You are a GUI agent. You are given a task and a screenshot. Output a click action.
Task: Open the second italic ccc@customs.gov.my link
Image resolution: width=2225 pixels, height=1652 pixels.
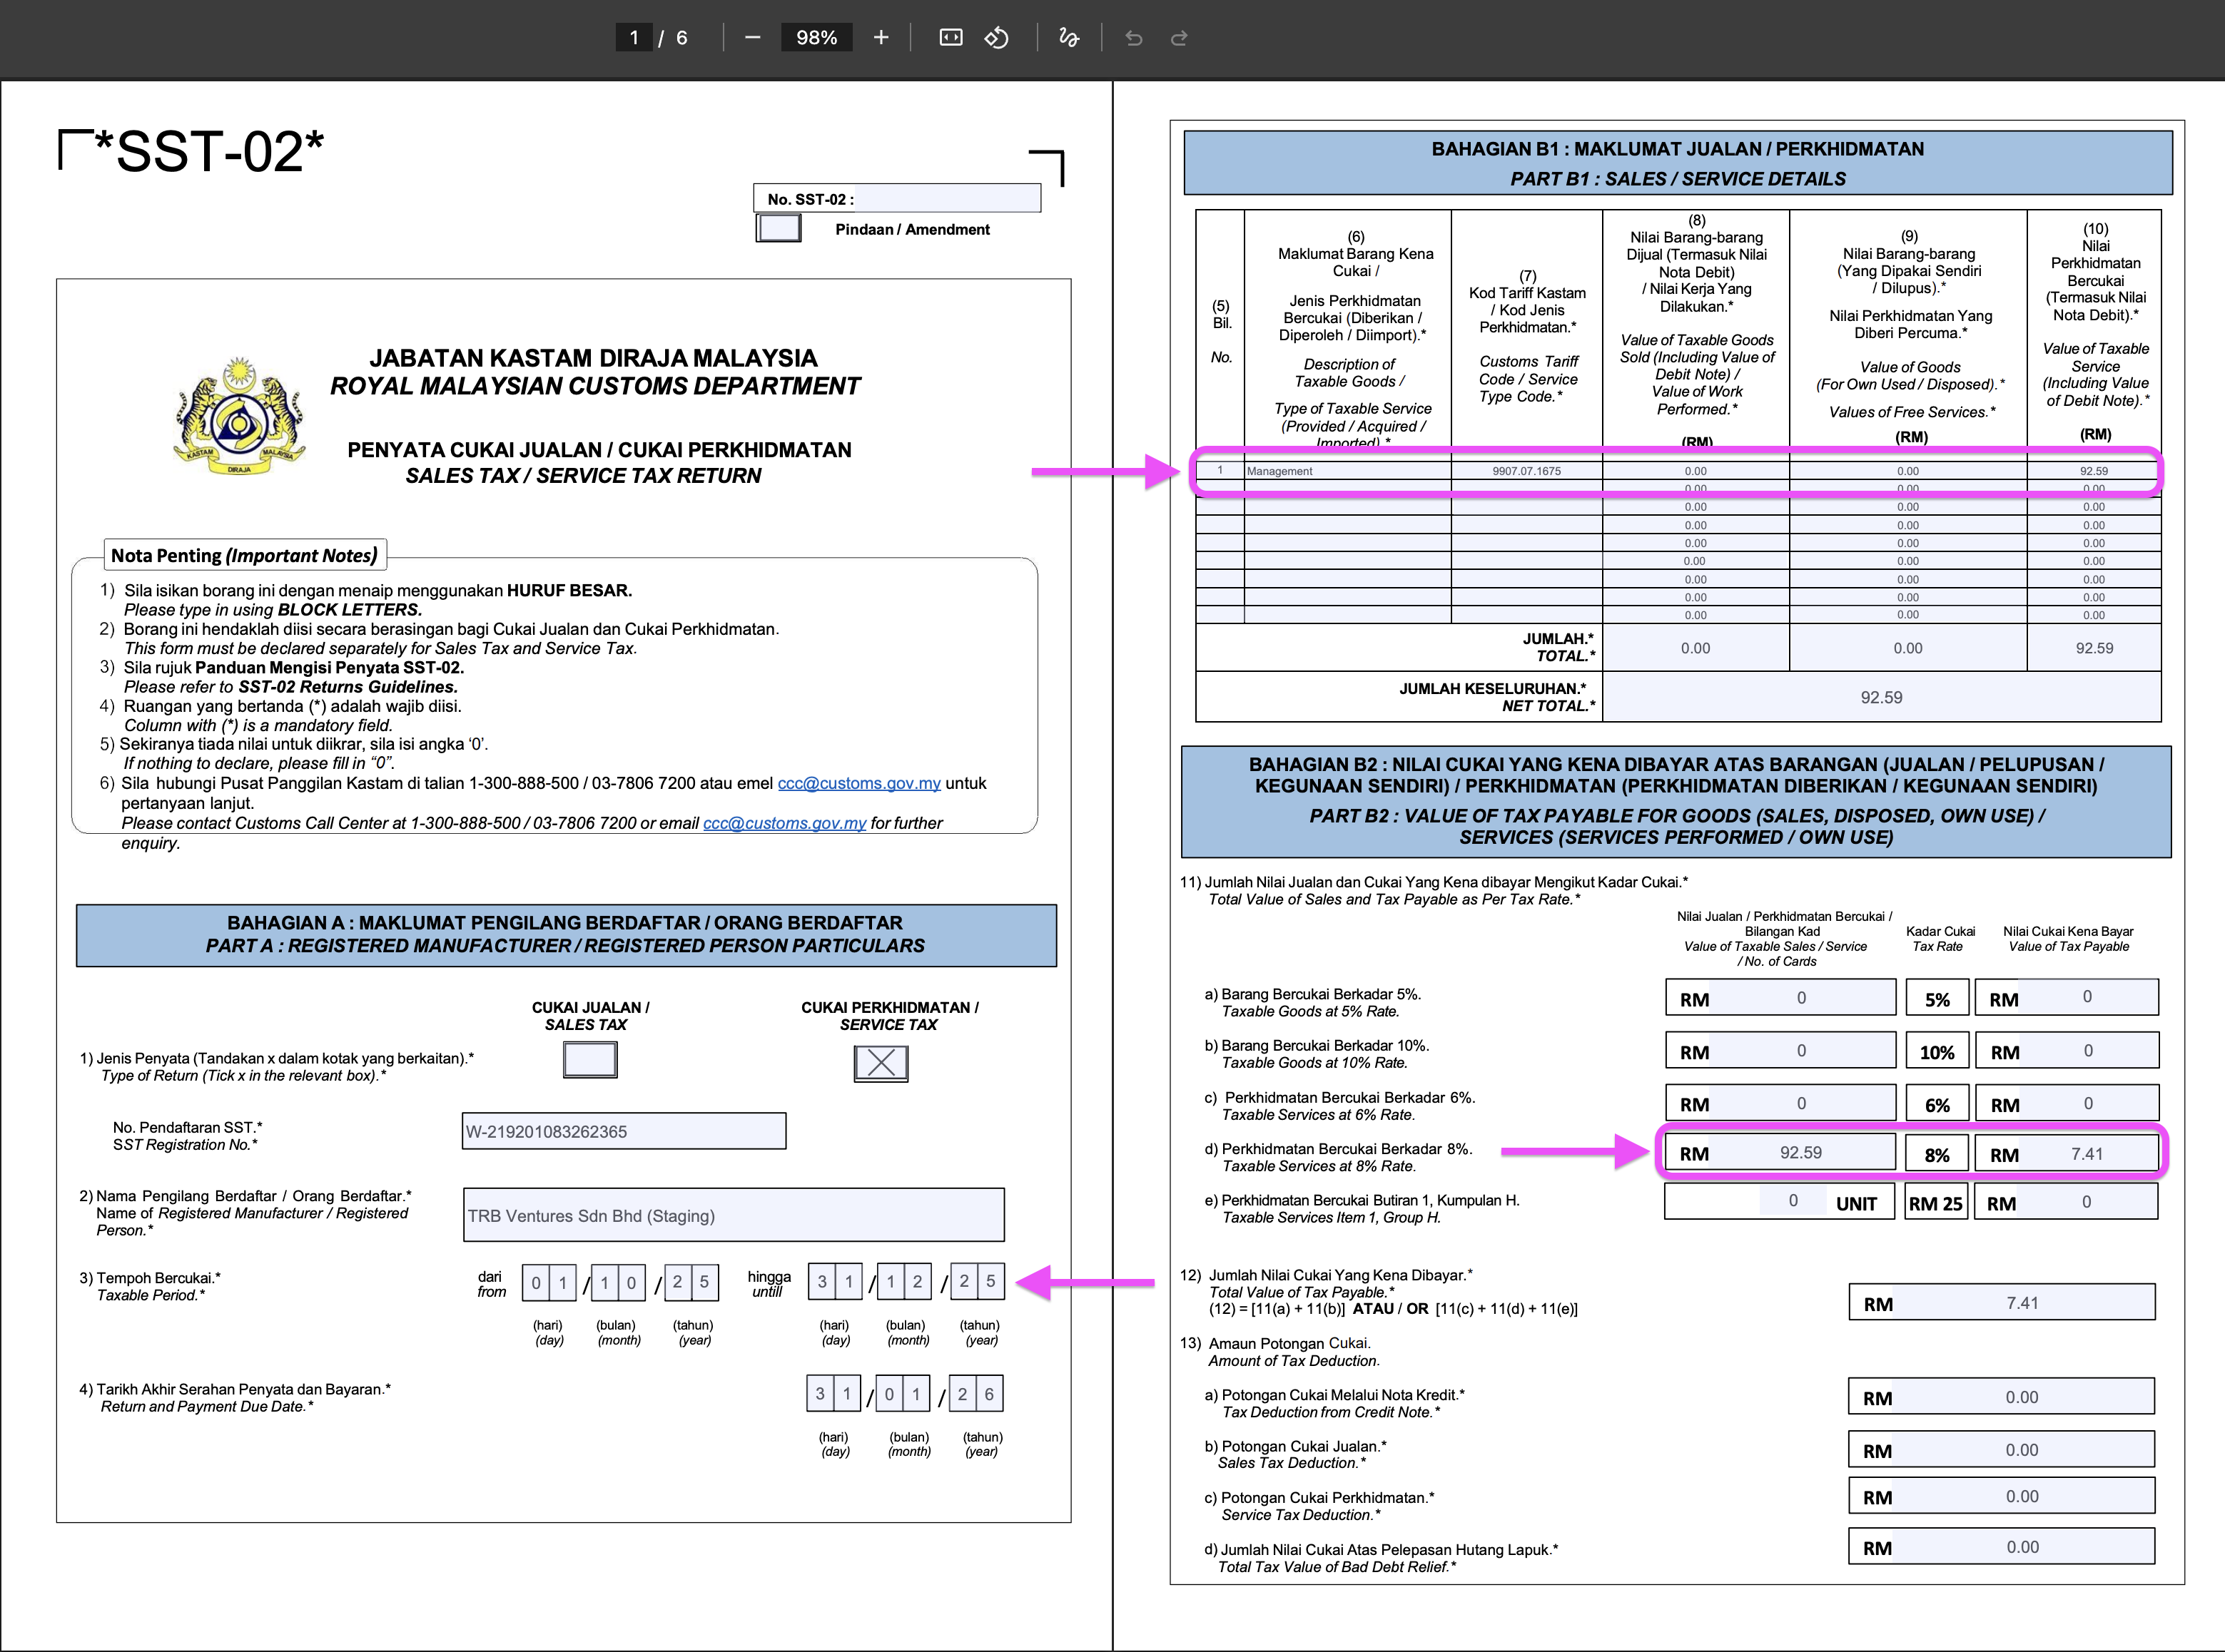pyautogui.click(x=784, y=824)
